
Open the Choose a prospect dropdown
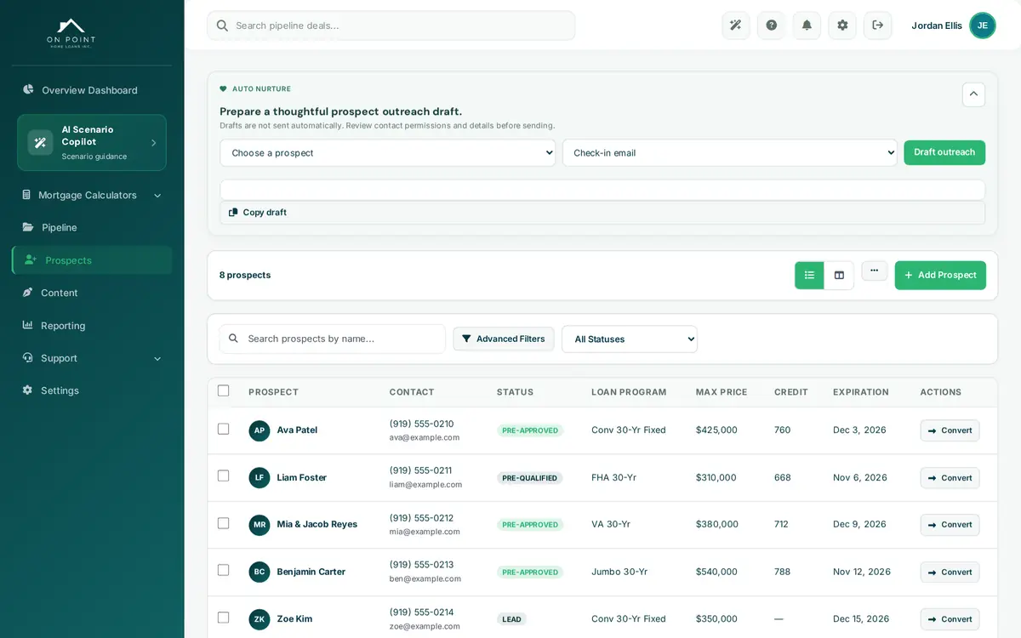coord(388,153)
